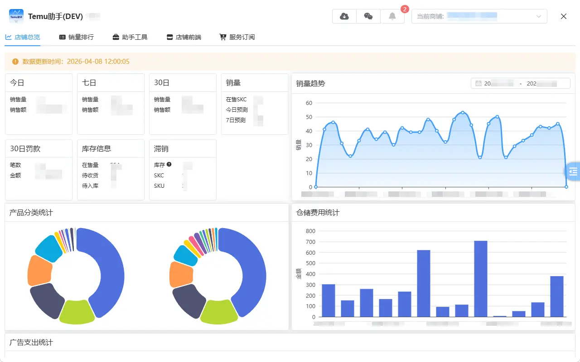Go to the 店铺前端 tab
This screenshot has width=580, height=362.
point(184,37)
